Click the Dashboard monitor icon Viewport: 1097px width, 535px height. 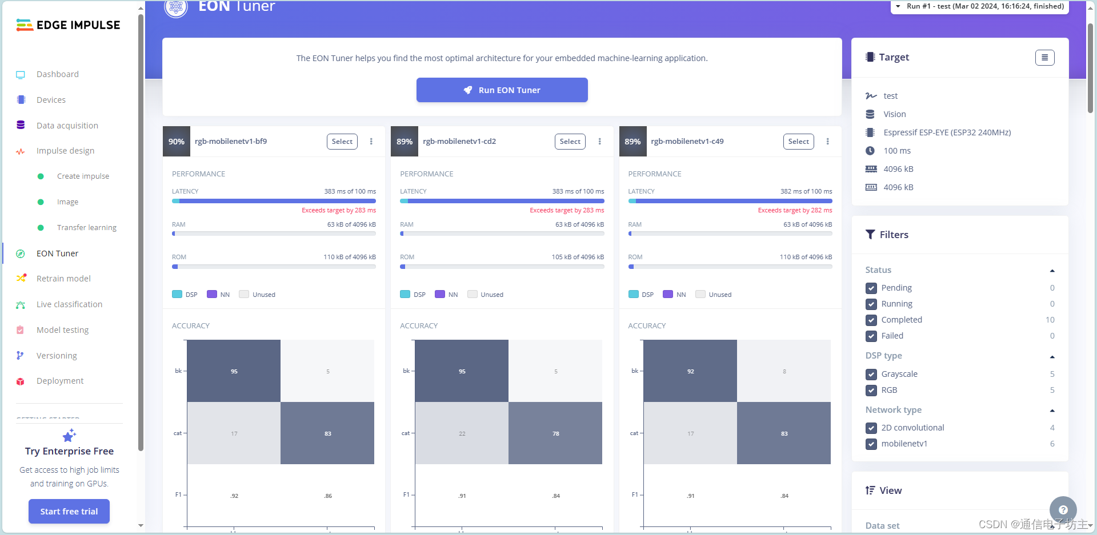(21, 75)
